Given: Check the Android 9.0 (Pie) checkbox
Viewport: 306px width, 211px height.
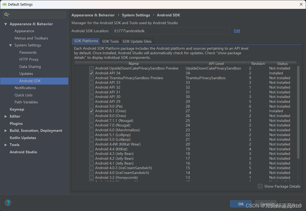Looking at the screenshot, I should (x=91, y=106).
